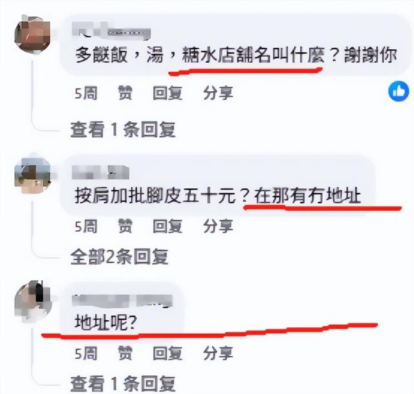Open second commenter's profile avatar

click(x=32, y=175)
